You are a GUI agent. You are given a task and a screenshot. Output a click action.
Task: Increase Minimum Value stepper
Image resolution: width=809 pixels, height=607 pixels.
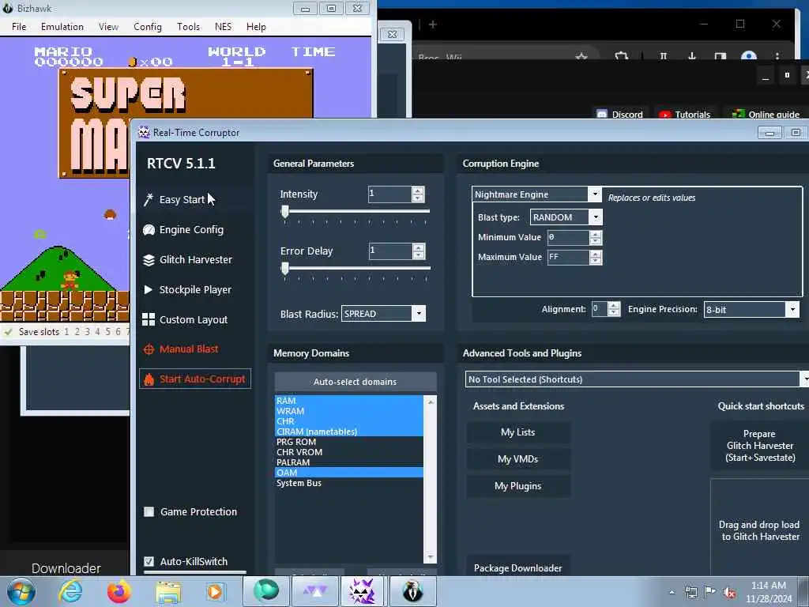coord(596,234)
